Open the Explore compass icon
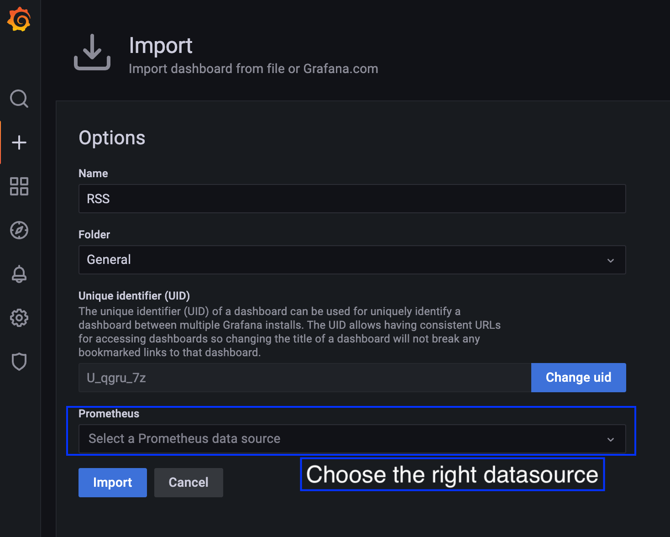Image resolution: width=670 pixels, height=537 pixels. click(19, 230)
